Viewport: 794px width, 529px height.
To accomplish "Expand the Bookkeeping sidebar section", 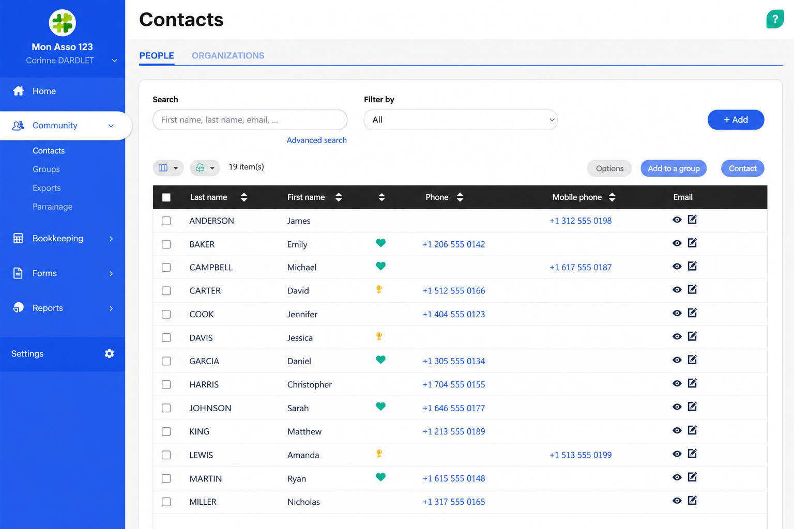I will coord(63,238).
